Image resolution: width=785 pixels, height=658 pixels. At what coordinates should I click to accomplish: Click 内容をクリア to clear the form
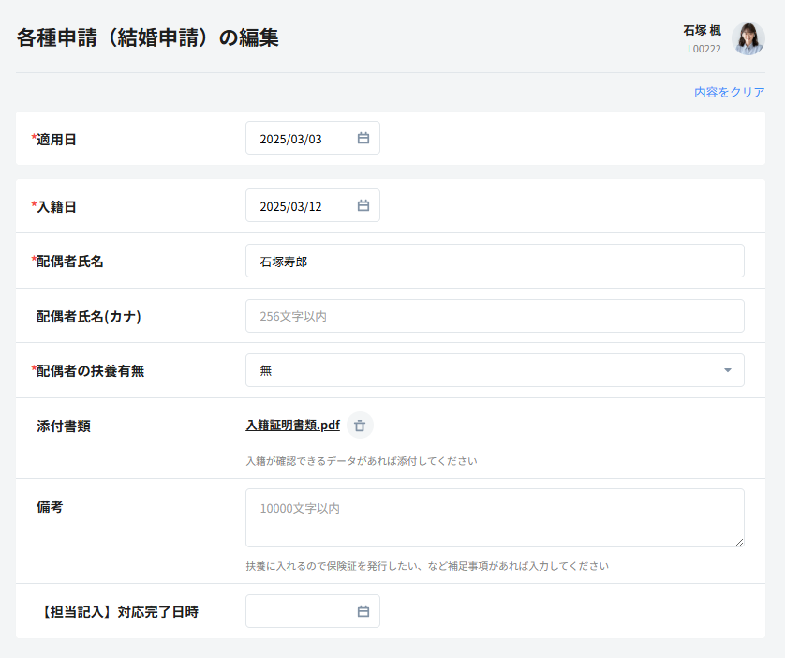(729, 92)
